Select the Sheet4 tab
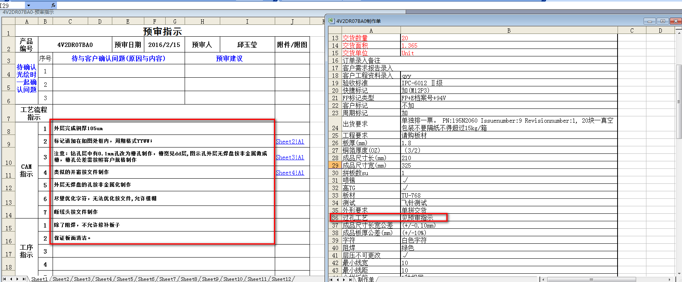Image resolution: width=682 pixels, height=282 pixels. pyautogui.click(x=103, y=279)
